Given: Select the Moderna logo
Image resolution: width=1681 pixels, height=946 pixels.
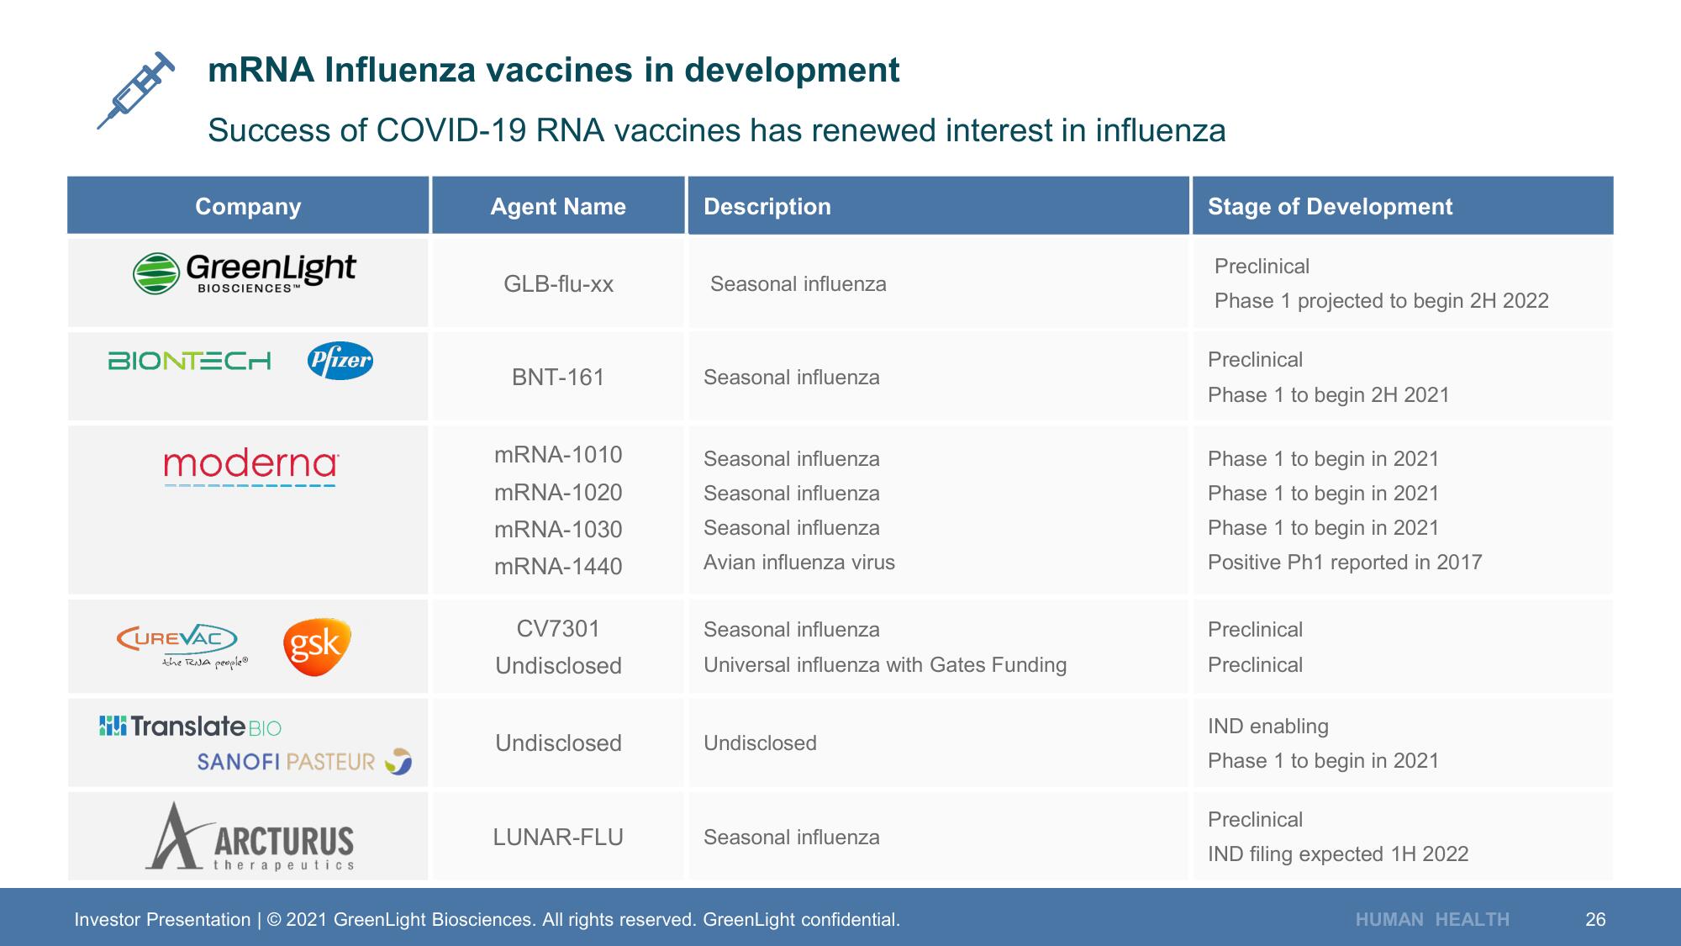Looking at the screenshot, I should (x=251, y=468).
